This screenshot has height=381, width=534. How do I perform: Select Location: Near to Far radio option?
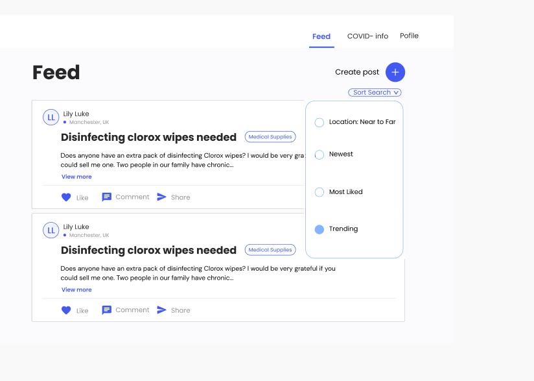click(319, 123)
